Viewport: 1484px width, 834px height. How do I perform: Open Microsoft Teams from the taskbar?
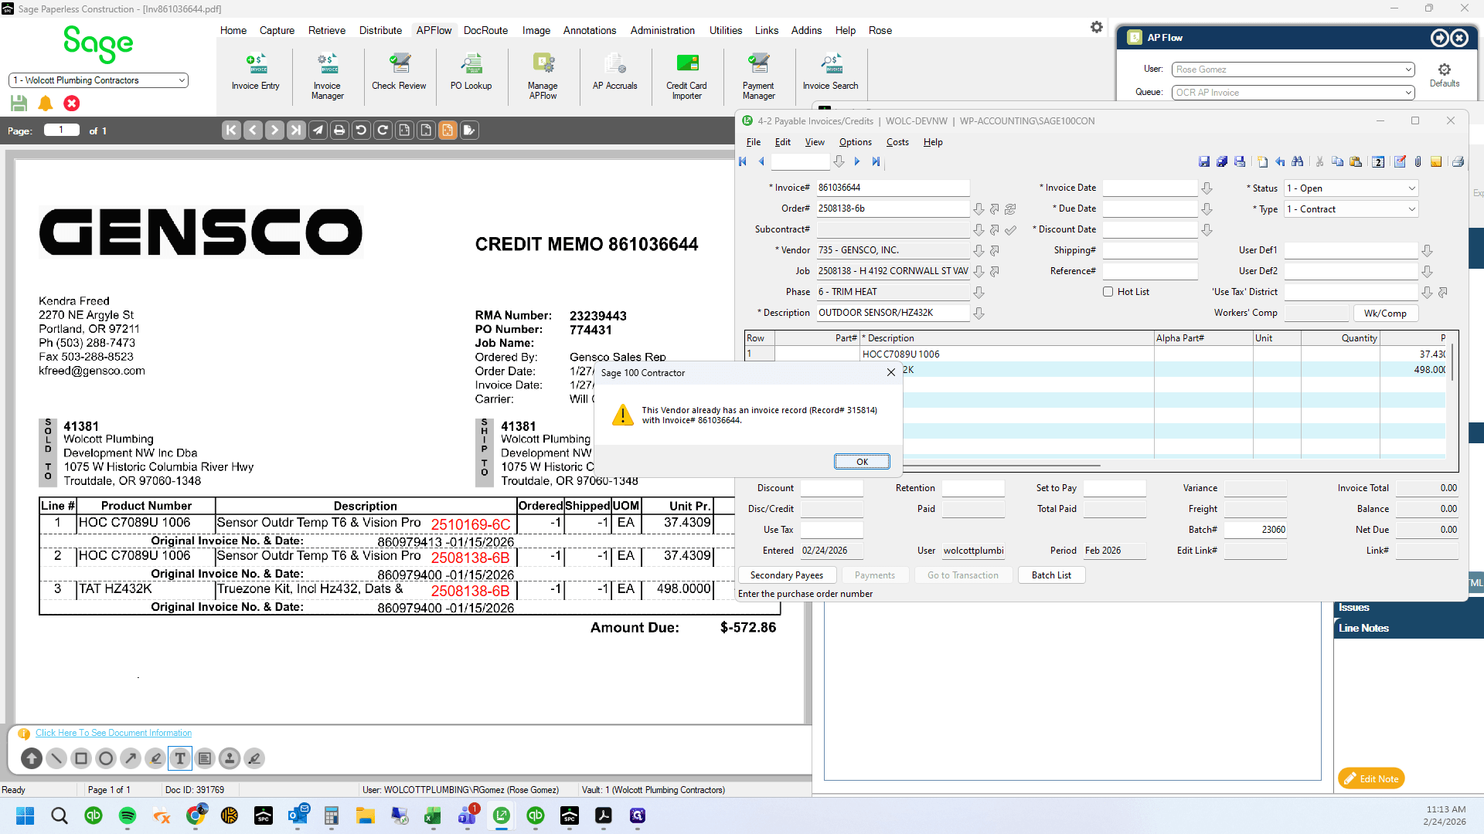tap(468, 816)
